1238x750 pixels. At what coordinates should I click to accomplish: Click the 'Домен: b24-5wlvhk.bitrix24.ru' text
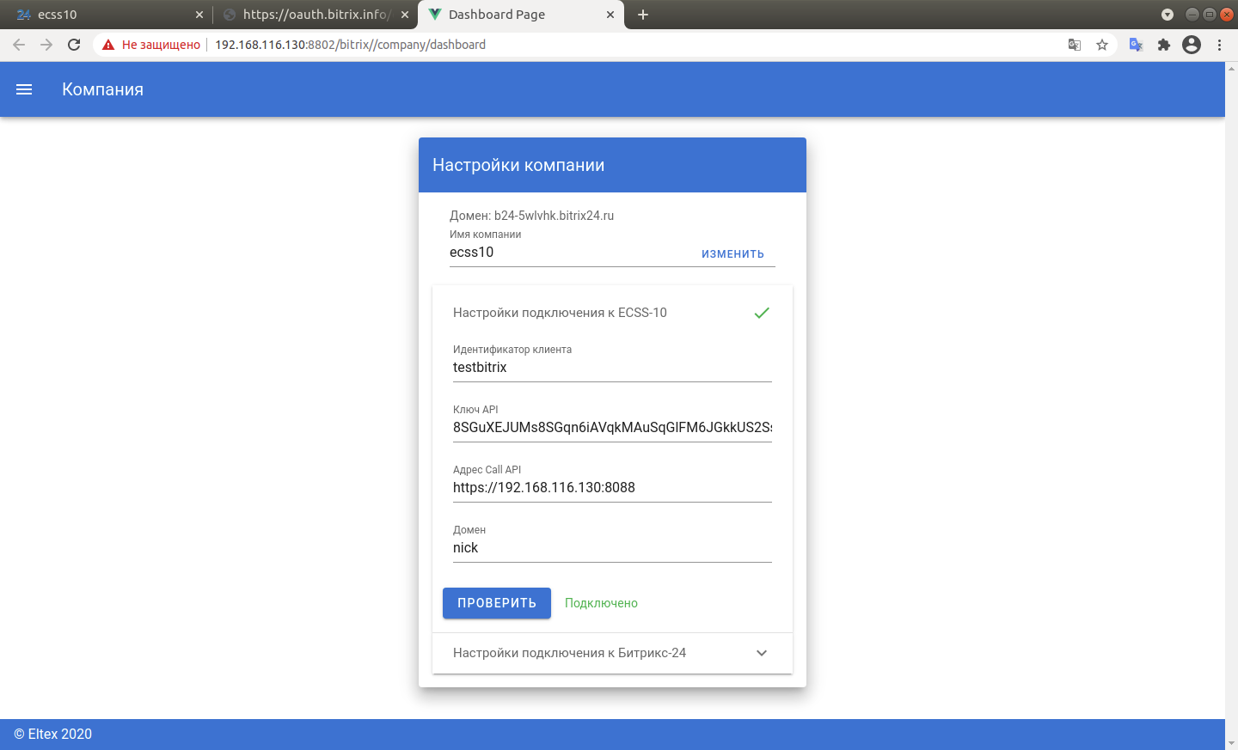pyautogui.click(x=531, y=216)
